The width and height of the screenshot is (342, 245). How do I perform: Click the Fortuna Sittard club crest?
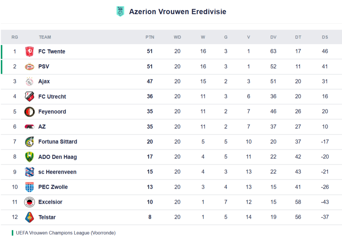pyautogui.click(x=29, y=142)
